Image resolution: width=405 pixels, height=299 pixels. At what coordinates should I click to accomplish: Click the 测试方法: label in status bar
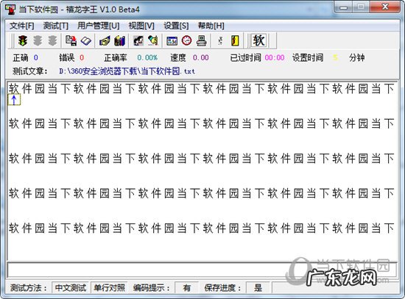[29, 288]
